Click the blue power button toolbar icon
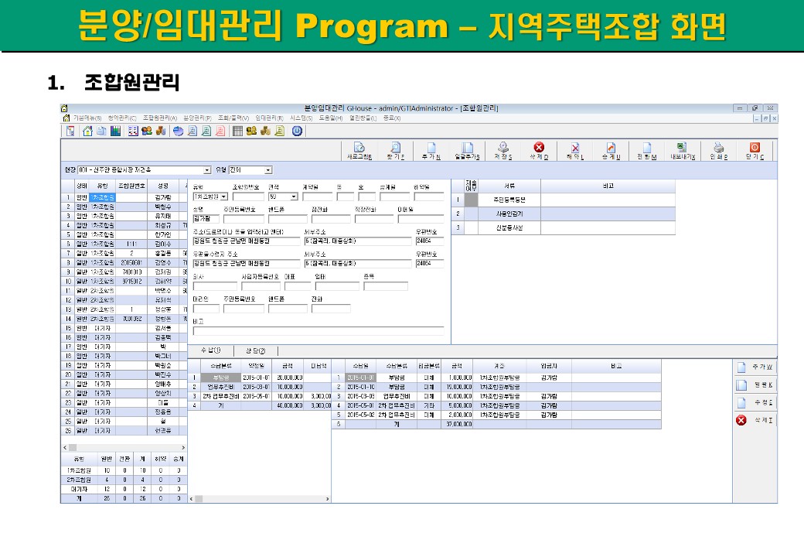The image size is (804, 557). coord(297,132)
